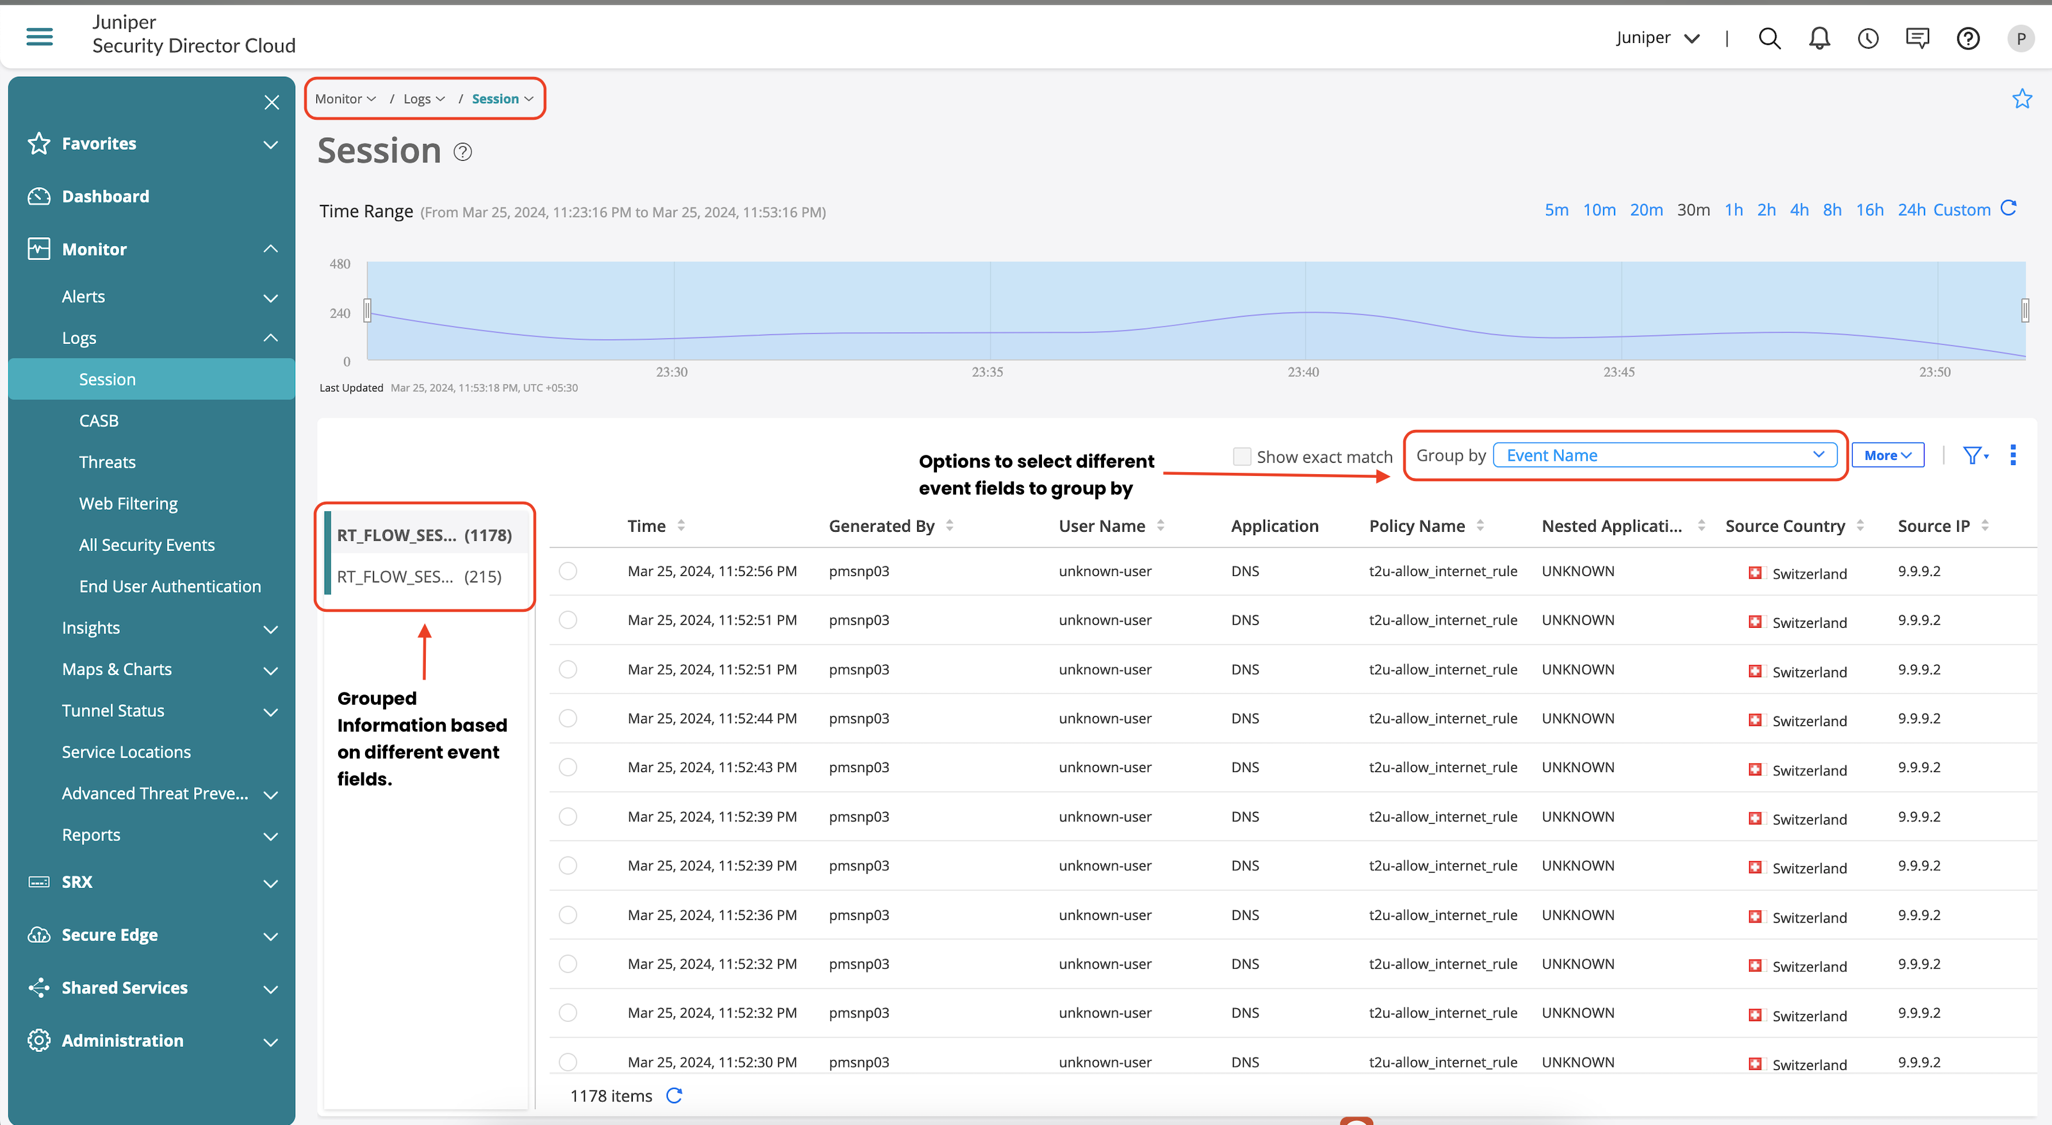The height and width of the screenshot is (1125, 2052).
Task: Add page to favorites star icon
Action: (x=2022, y=99)
